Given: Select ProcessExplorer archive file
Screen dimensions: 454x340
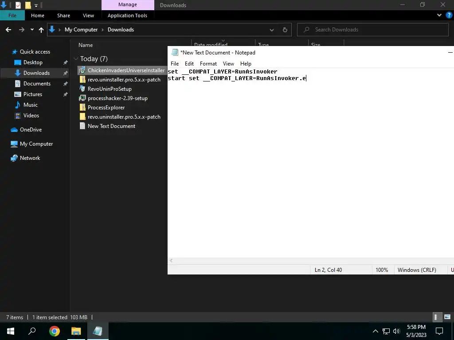Looking at the screenshot, I should (x=106, y=107).
